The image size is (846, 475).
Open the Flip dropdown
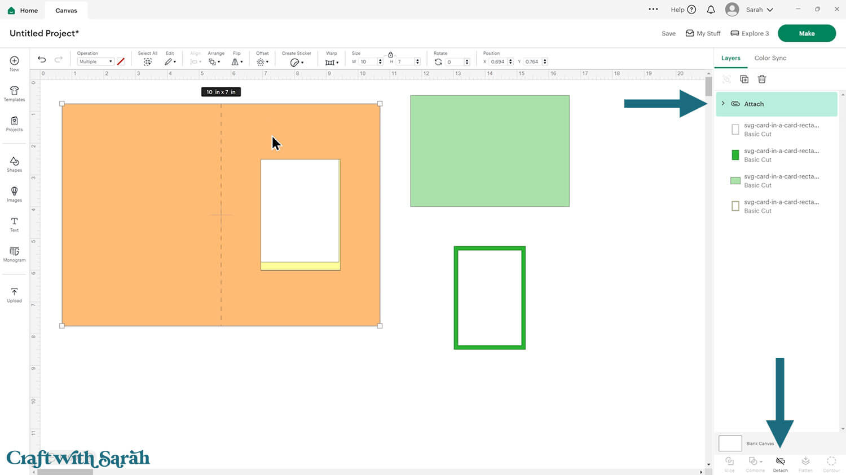coord(237,62)
